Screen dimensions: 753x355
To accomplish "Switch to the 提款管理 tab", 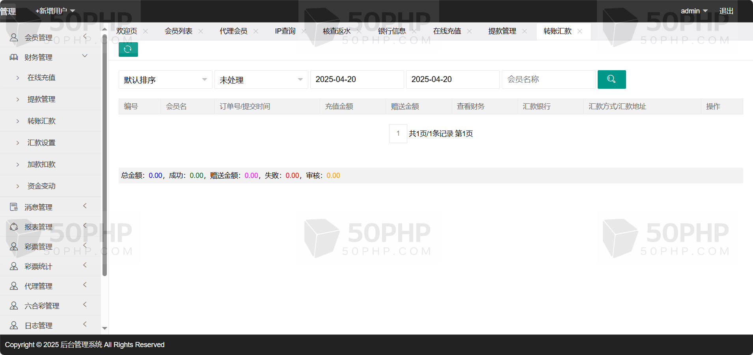I will click(x=502, y=31).
